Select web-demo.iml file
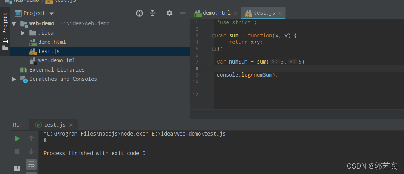The width and height of the screenshot is (404, 174). 57,60
